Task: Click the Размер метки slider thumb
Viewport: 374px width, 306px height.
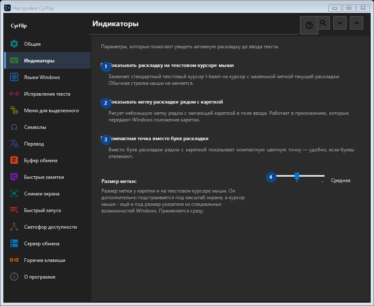Action: (297, 176)
